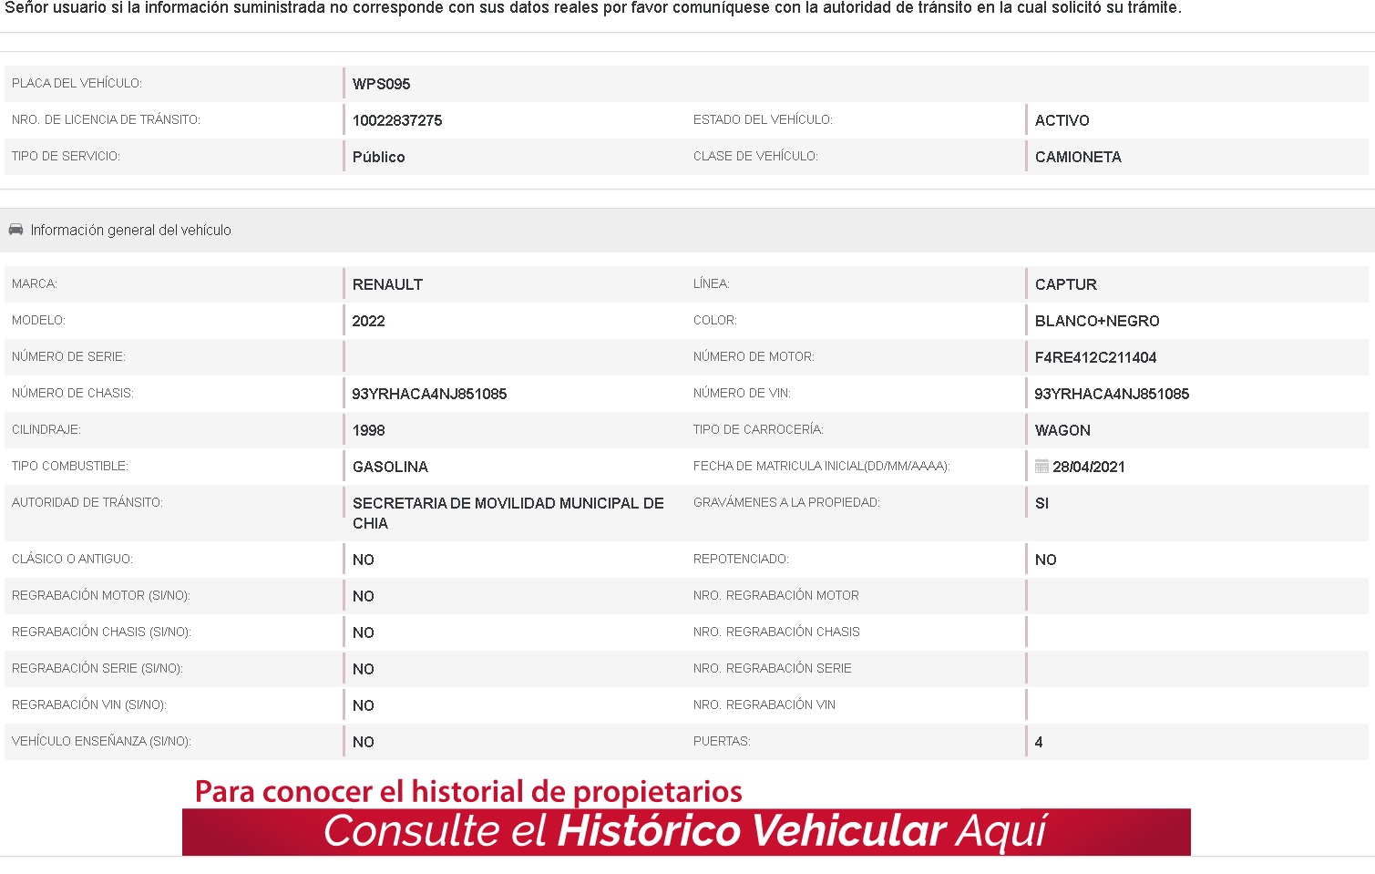Click the license number 10022837275
Image resolution: width=1375 pixels, height=874 pixels.
(397, 120)
